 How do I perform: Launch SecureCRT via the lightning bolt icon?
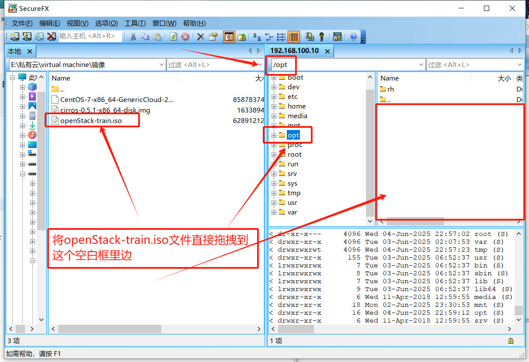pyautogui.click(x=309, y=37)
